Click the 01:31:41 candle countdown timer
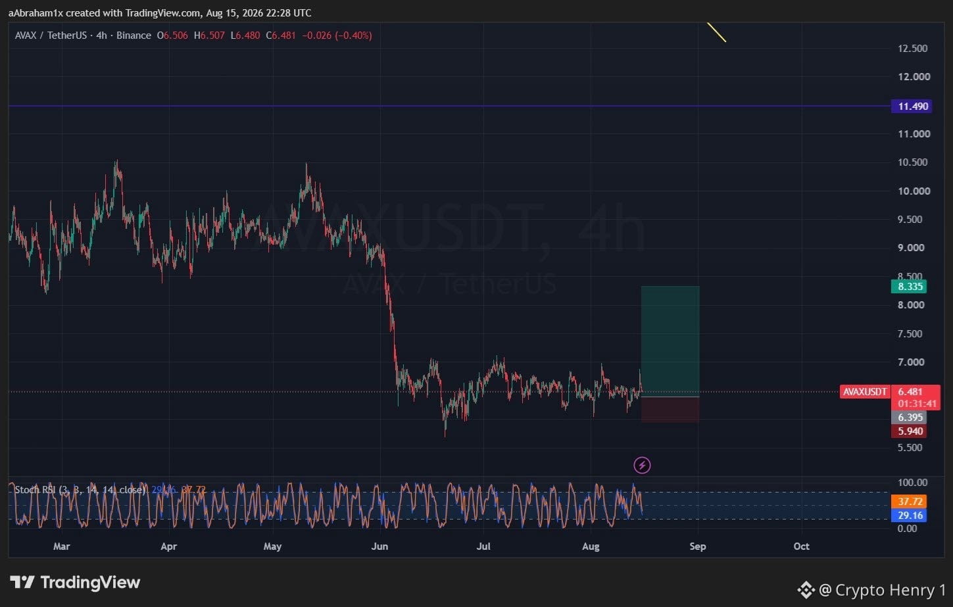The height and width of the screenshot is (607, 953). click(x=917, y=403)
